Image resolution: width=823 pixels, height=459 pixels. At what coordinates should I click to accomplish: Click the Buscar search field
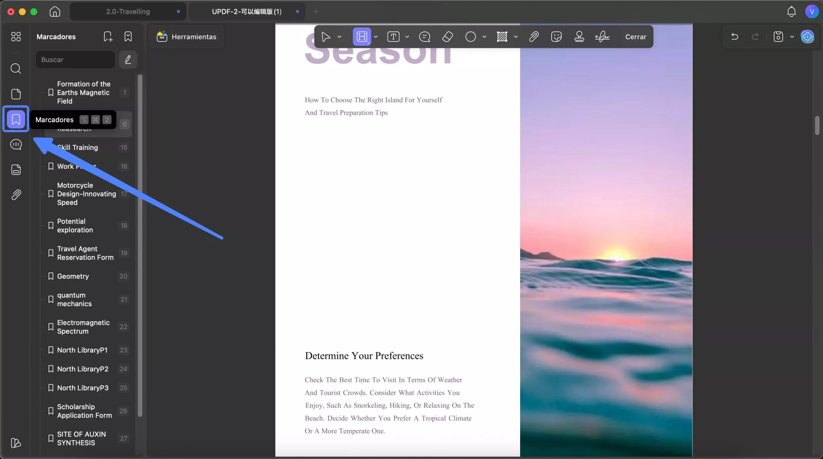(x=75, y=60)
